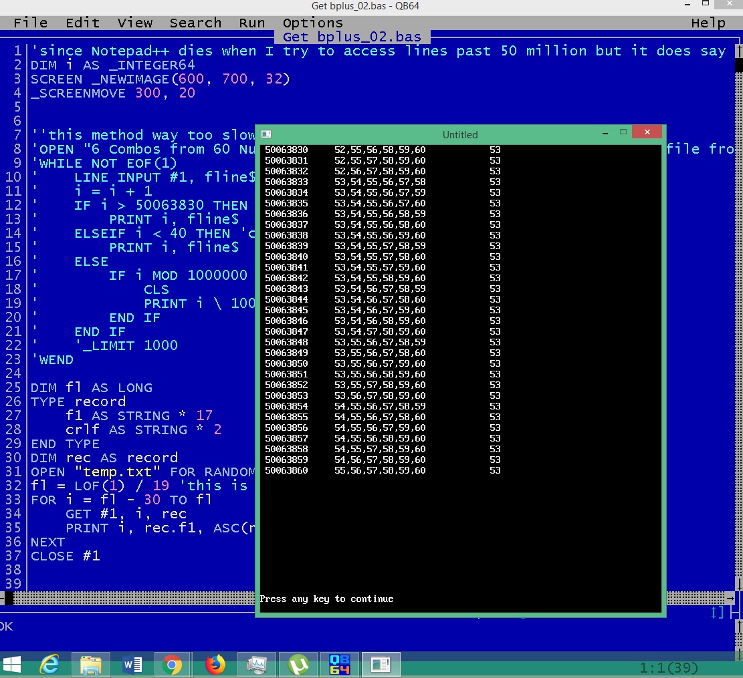Click the Windows Start button
Screen dimensions: 743x678
click(x=13, y=665)
